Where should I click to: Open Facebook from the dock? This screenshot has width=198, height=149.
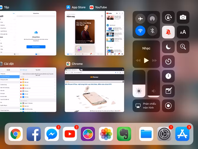(34, 134)
